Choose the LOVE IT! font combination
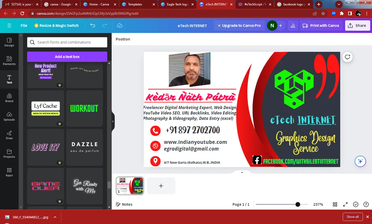372x224 pixels. (46, 147)
